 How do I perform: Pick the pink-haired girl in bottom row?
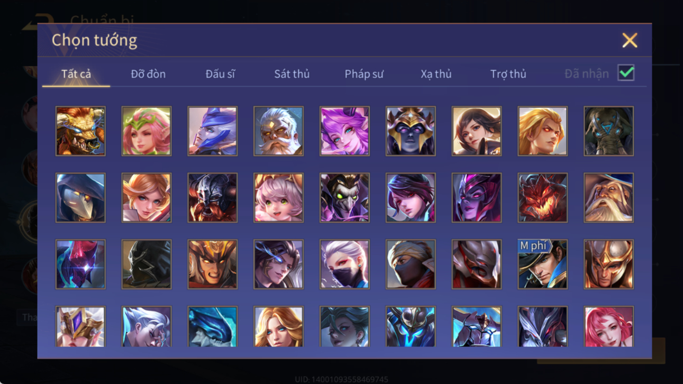[x=608, y=327]
